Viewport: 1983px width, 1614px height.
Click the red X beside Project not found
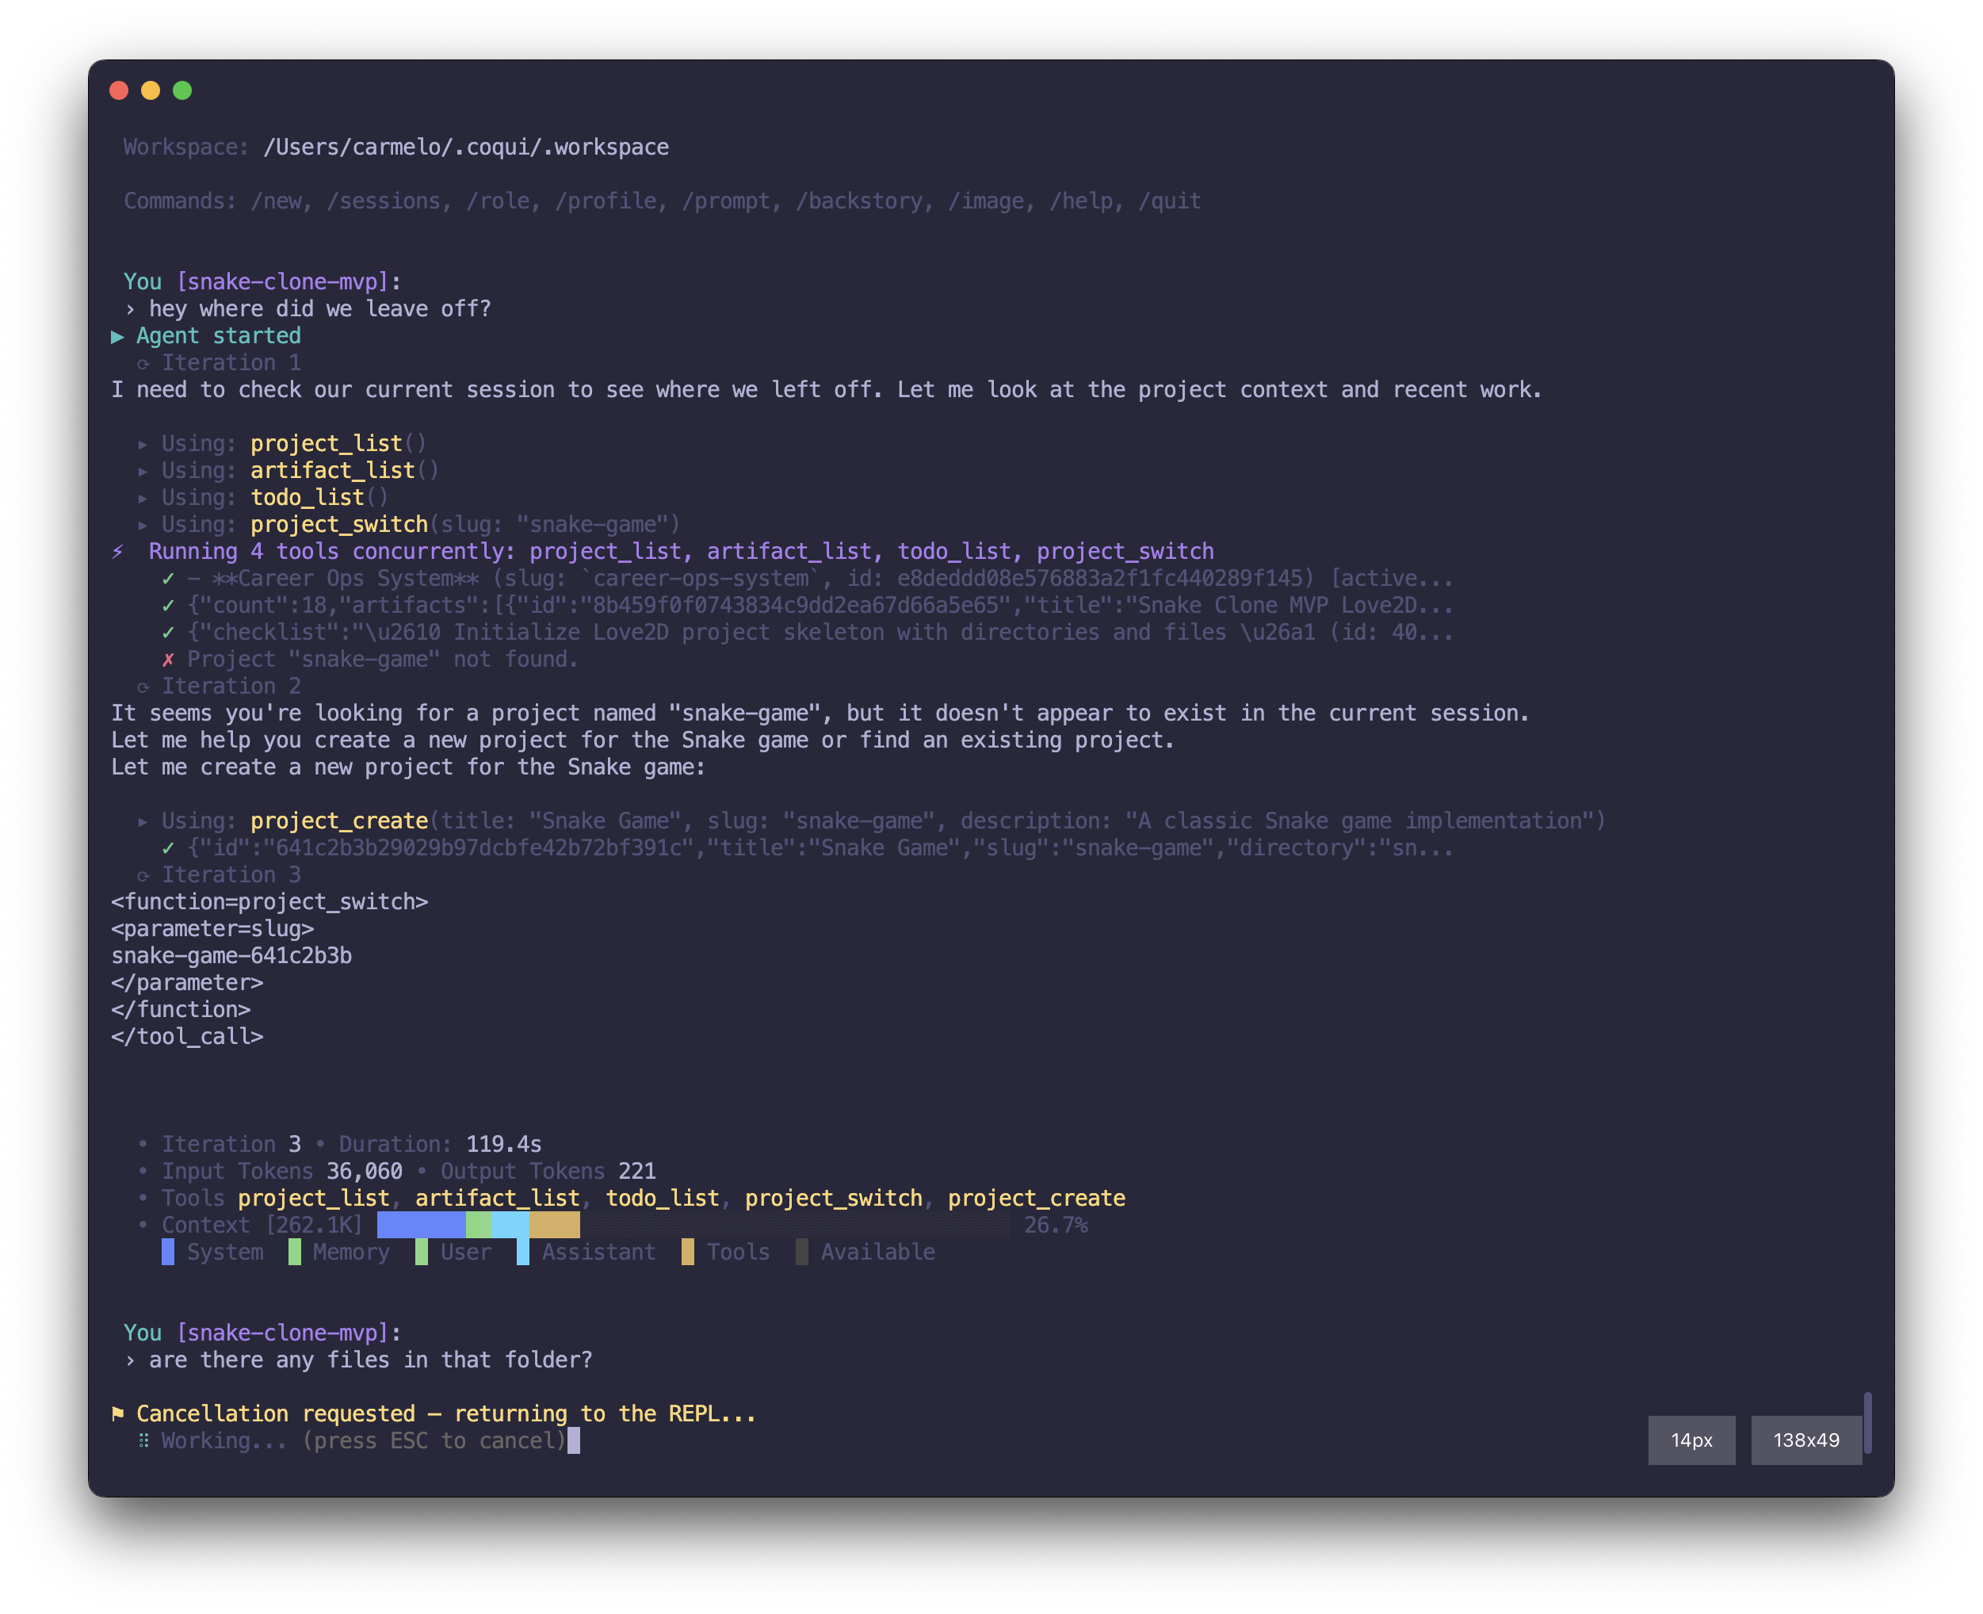pos(168,660)
